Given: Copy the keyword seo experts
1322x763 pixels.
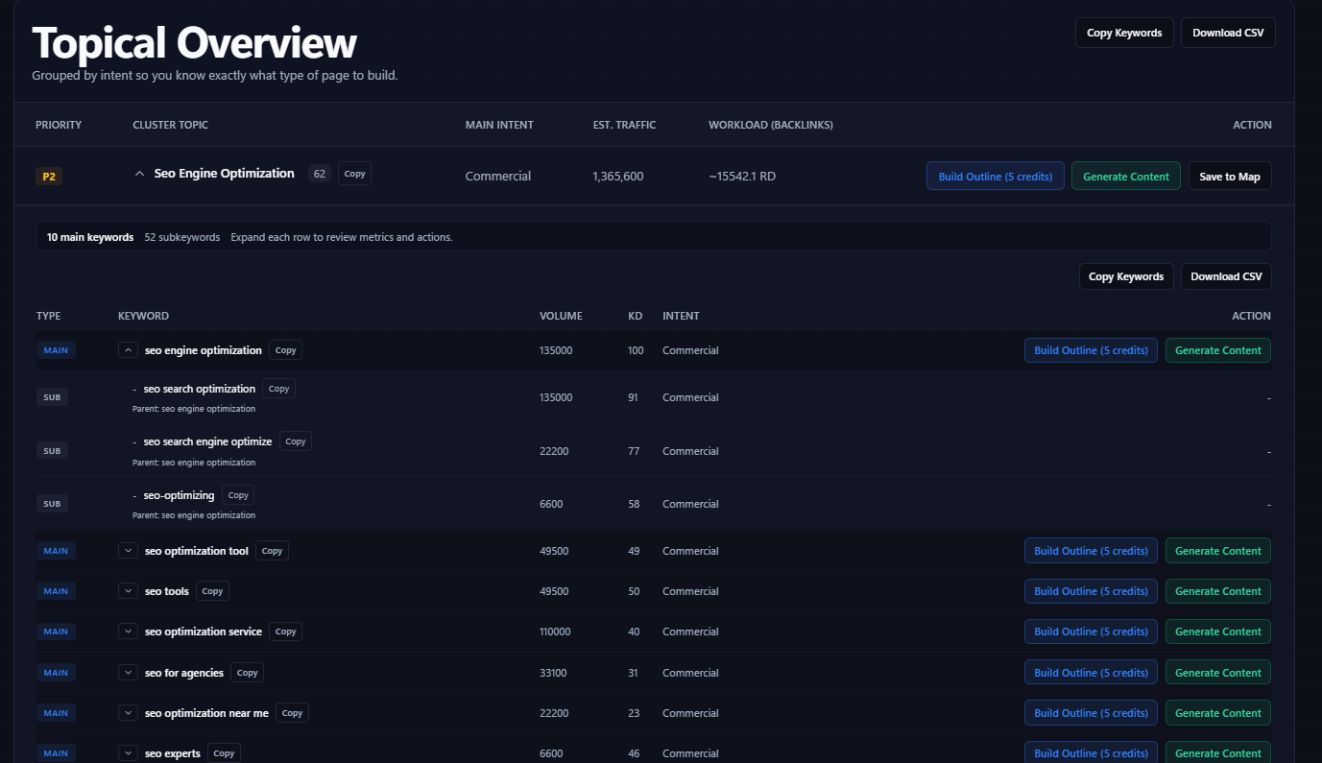Looking at the screenshot, I should click(x=224, y=753).
